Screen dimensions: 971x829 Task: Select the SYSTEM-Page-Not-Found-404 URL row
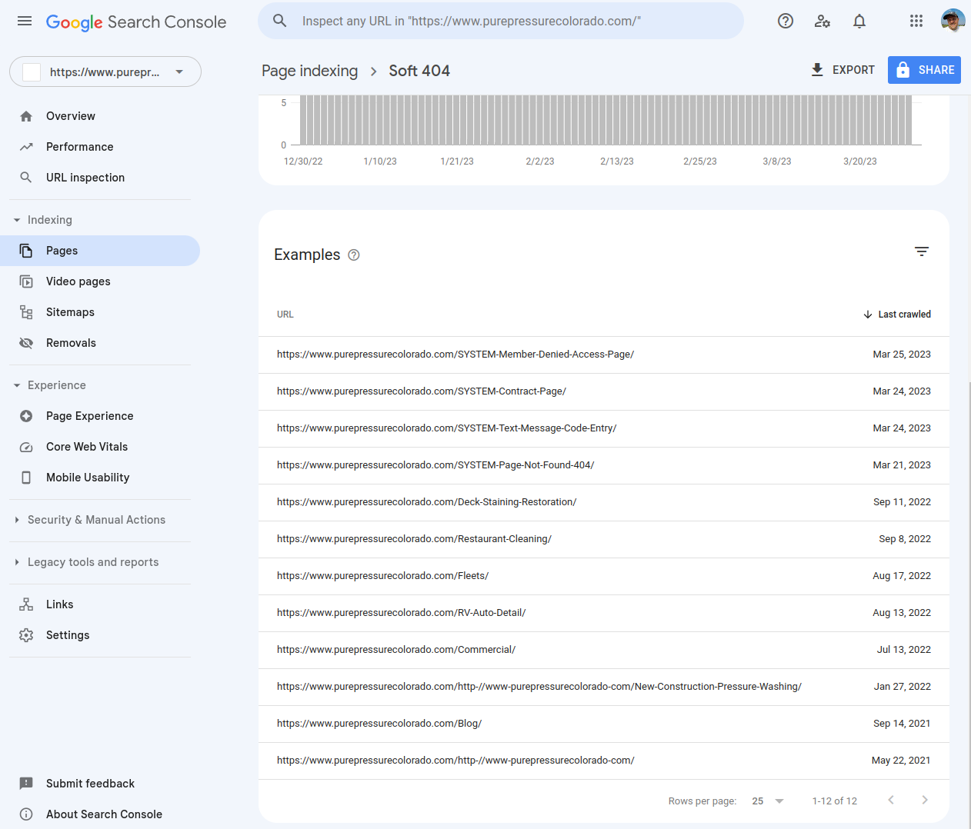click(x=604, y=466)
